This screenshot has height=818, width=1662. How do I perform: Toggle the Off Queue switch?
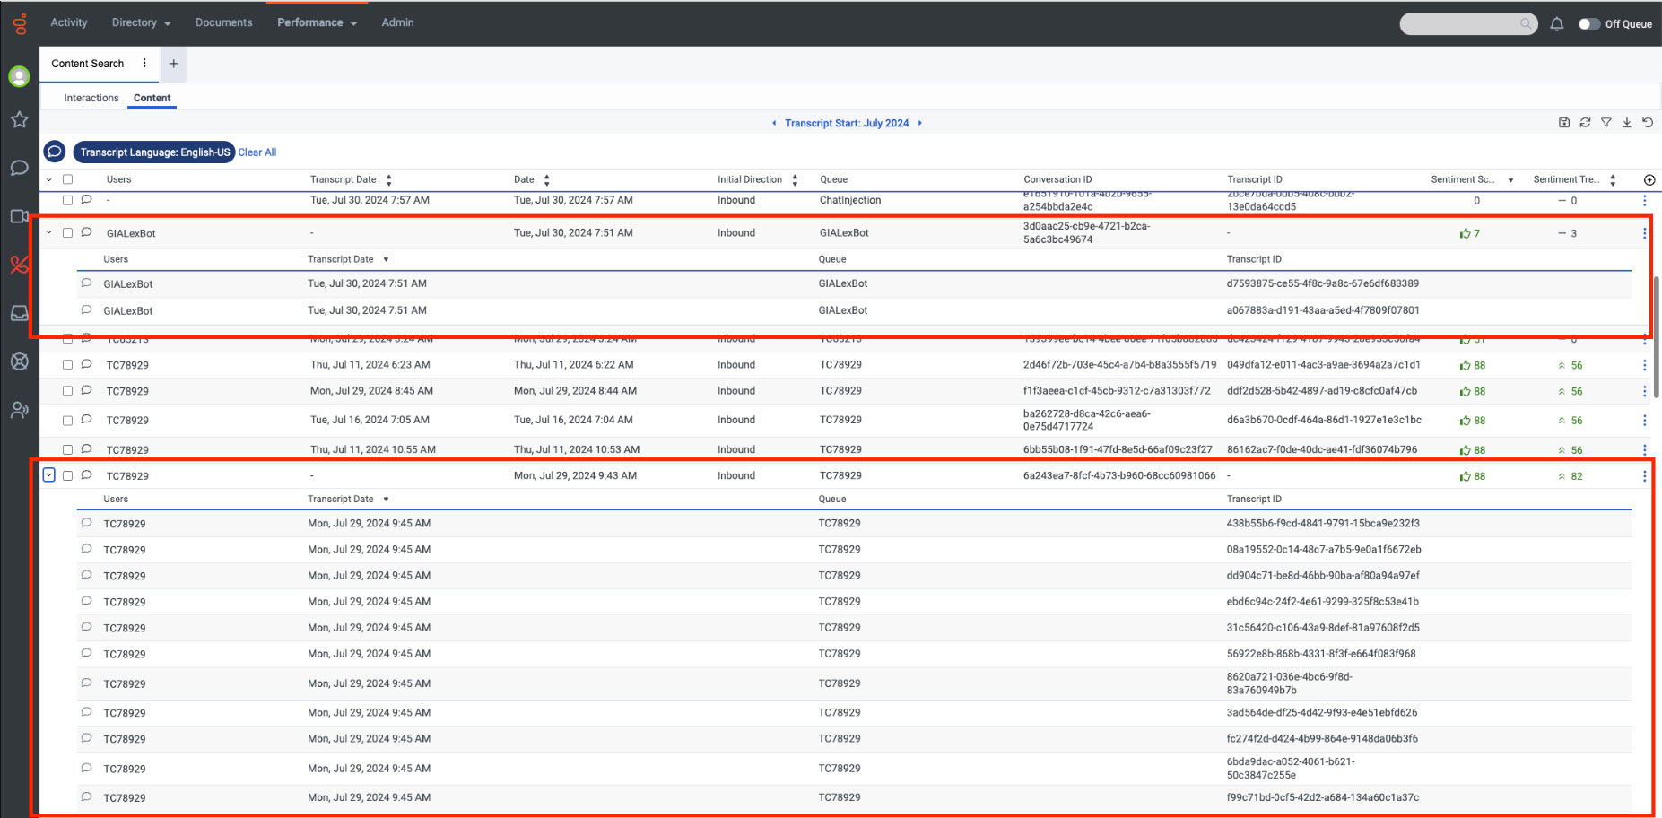click(x=1588, y=24)
